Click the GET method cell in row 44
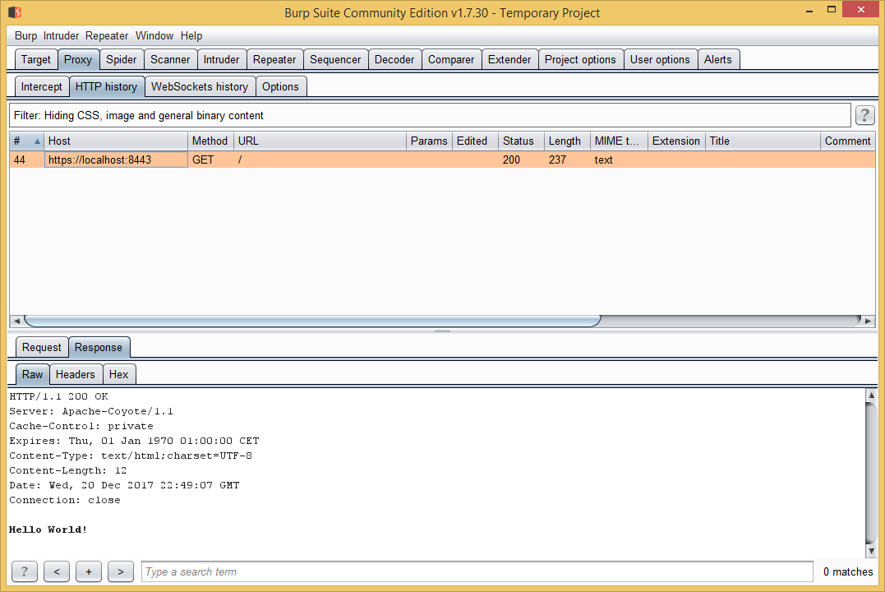The width and height of the screenshot is (885, 592). 210,160
